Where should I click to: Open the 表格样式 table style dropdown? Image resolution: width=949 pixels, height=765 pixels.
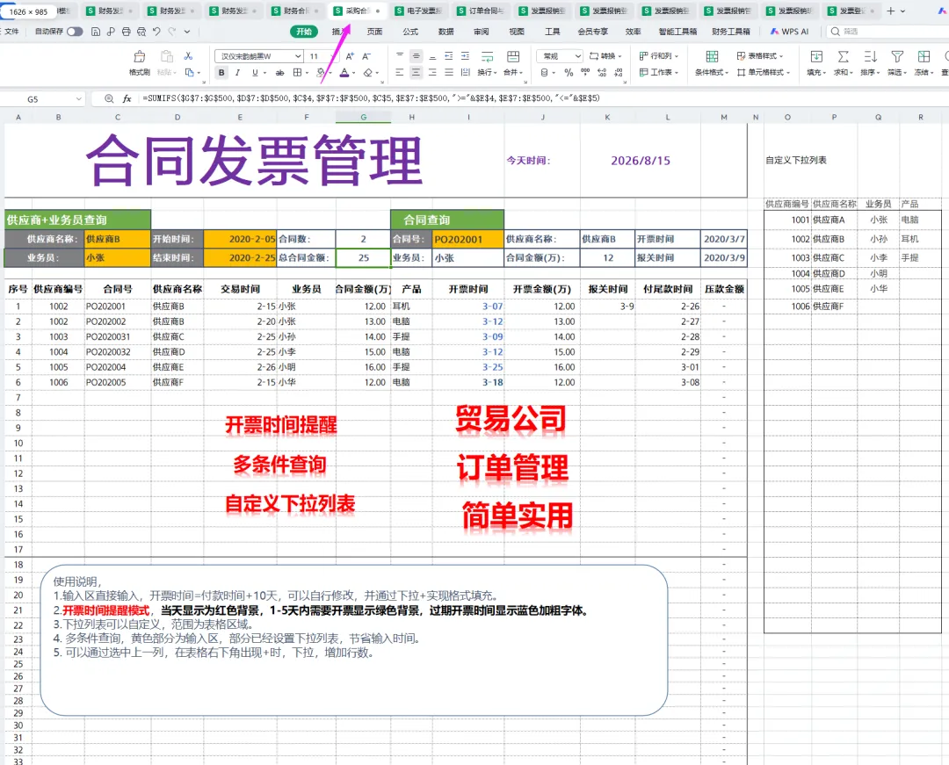(x=759, y=55)
